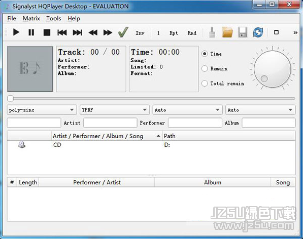Screen dimensions: 303x239
Task: Select the Time display radio button
Action: (205, 54)
